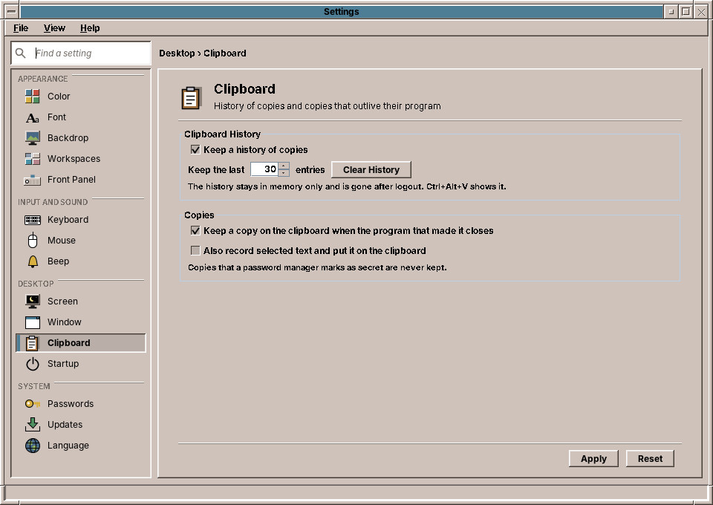713x505 pixels.
Task: Click the Updates label
Action: [x=65, y=425]
